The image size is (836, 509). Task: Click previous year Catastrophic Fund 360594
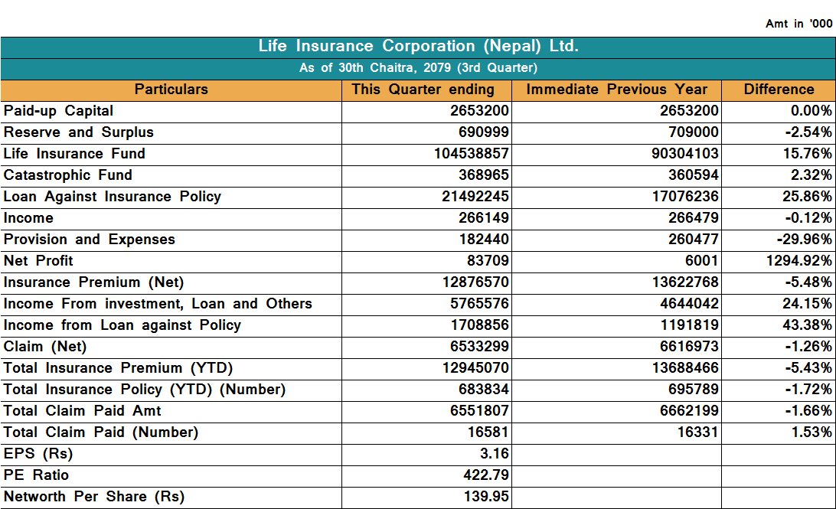[x=694, y=175]
